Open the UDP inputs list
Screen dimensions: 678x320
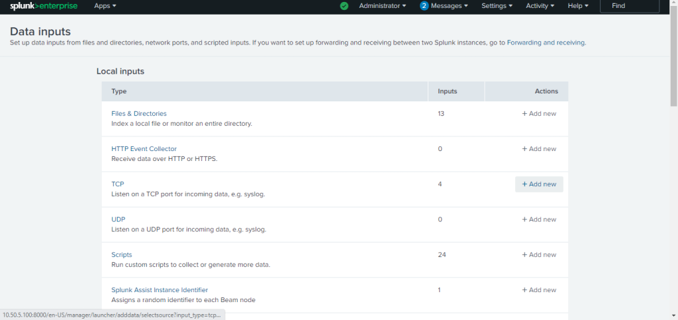[x=118, y=219]
